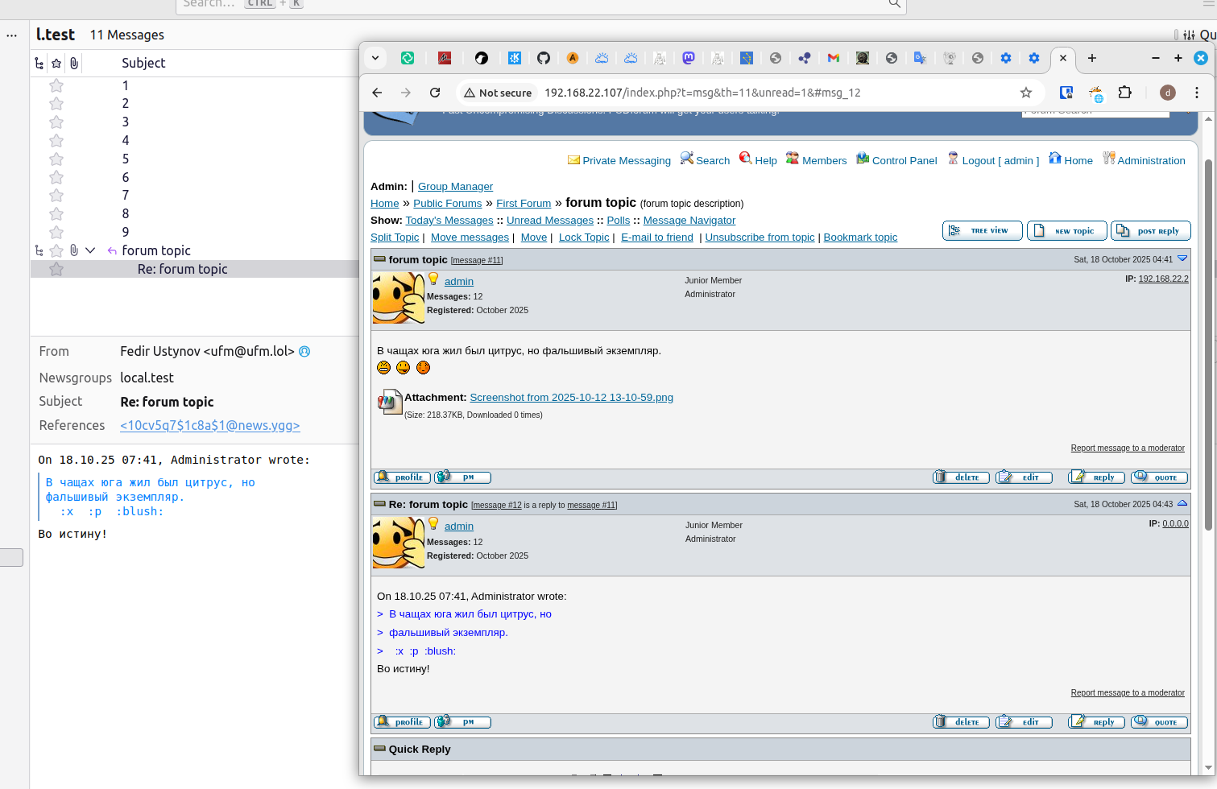Click the browser back arrow

377,93
